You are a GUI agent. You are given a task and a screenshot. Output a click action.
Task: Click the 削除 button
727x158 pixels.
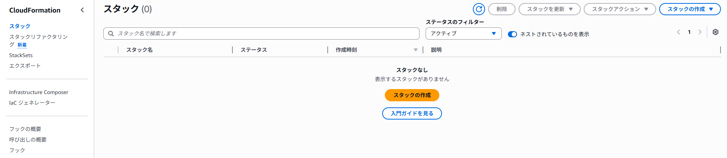click(x=501, y=9)
